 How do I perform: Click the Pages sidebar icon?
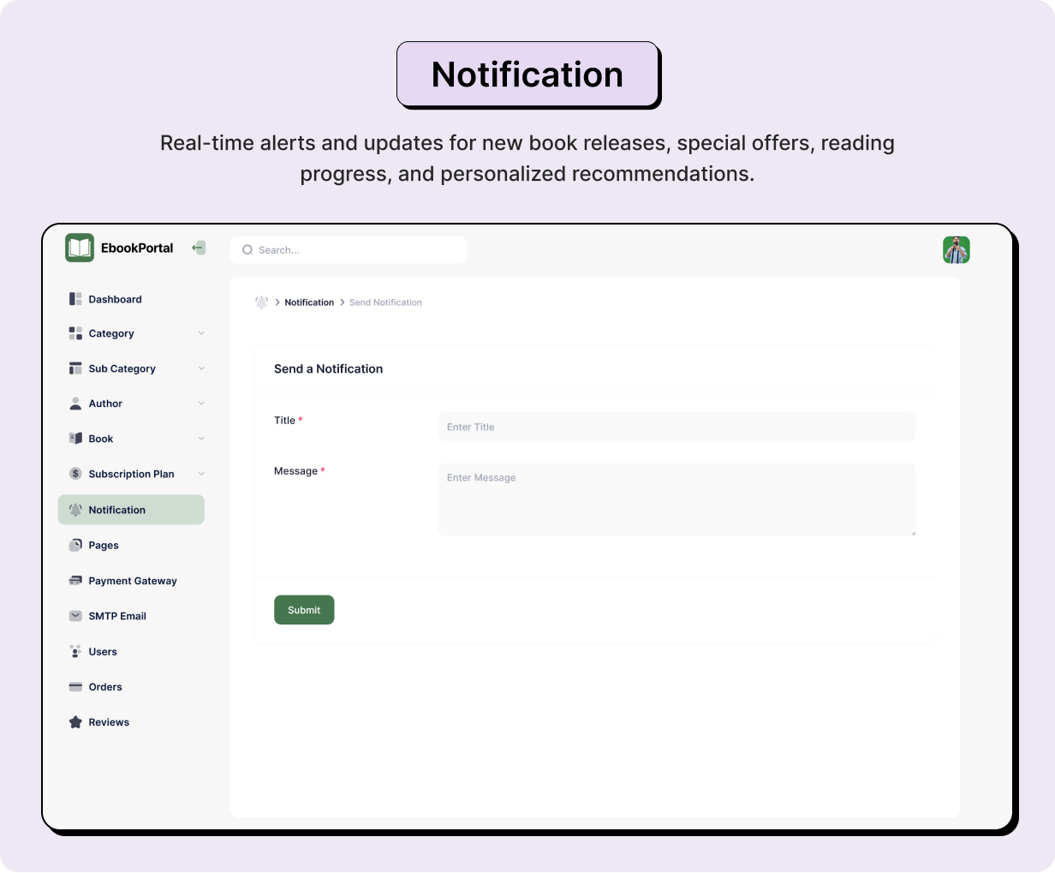pos(75,545)
